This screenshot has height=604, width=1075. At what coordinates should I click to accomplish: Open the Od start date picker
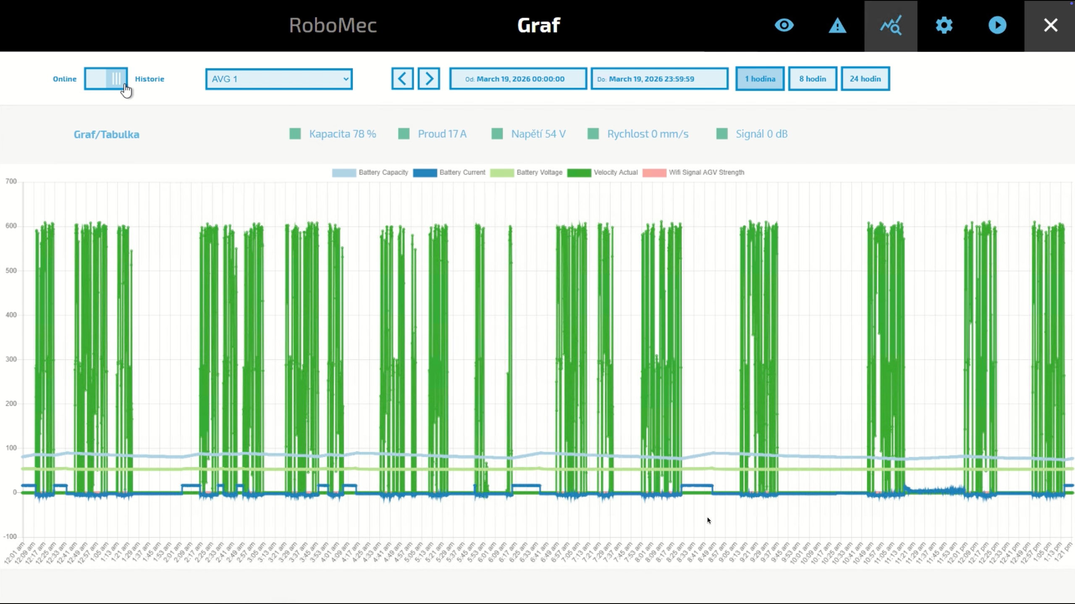[x=518, y=79]
